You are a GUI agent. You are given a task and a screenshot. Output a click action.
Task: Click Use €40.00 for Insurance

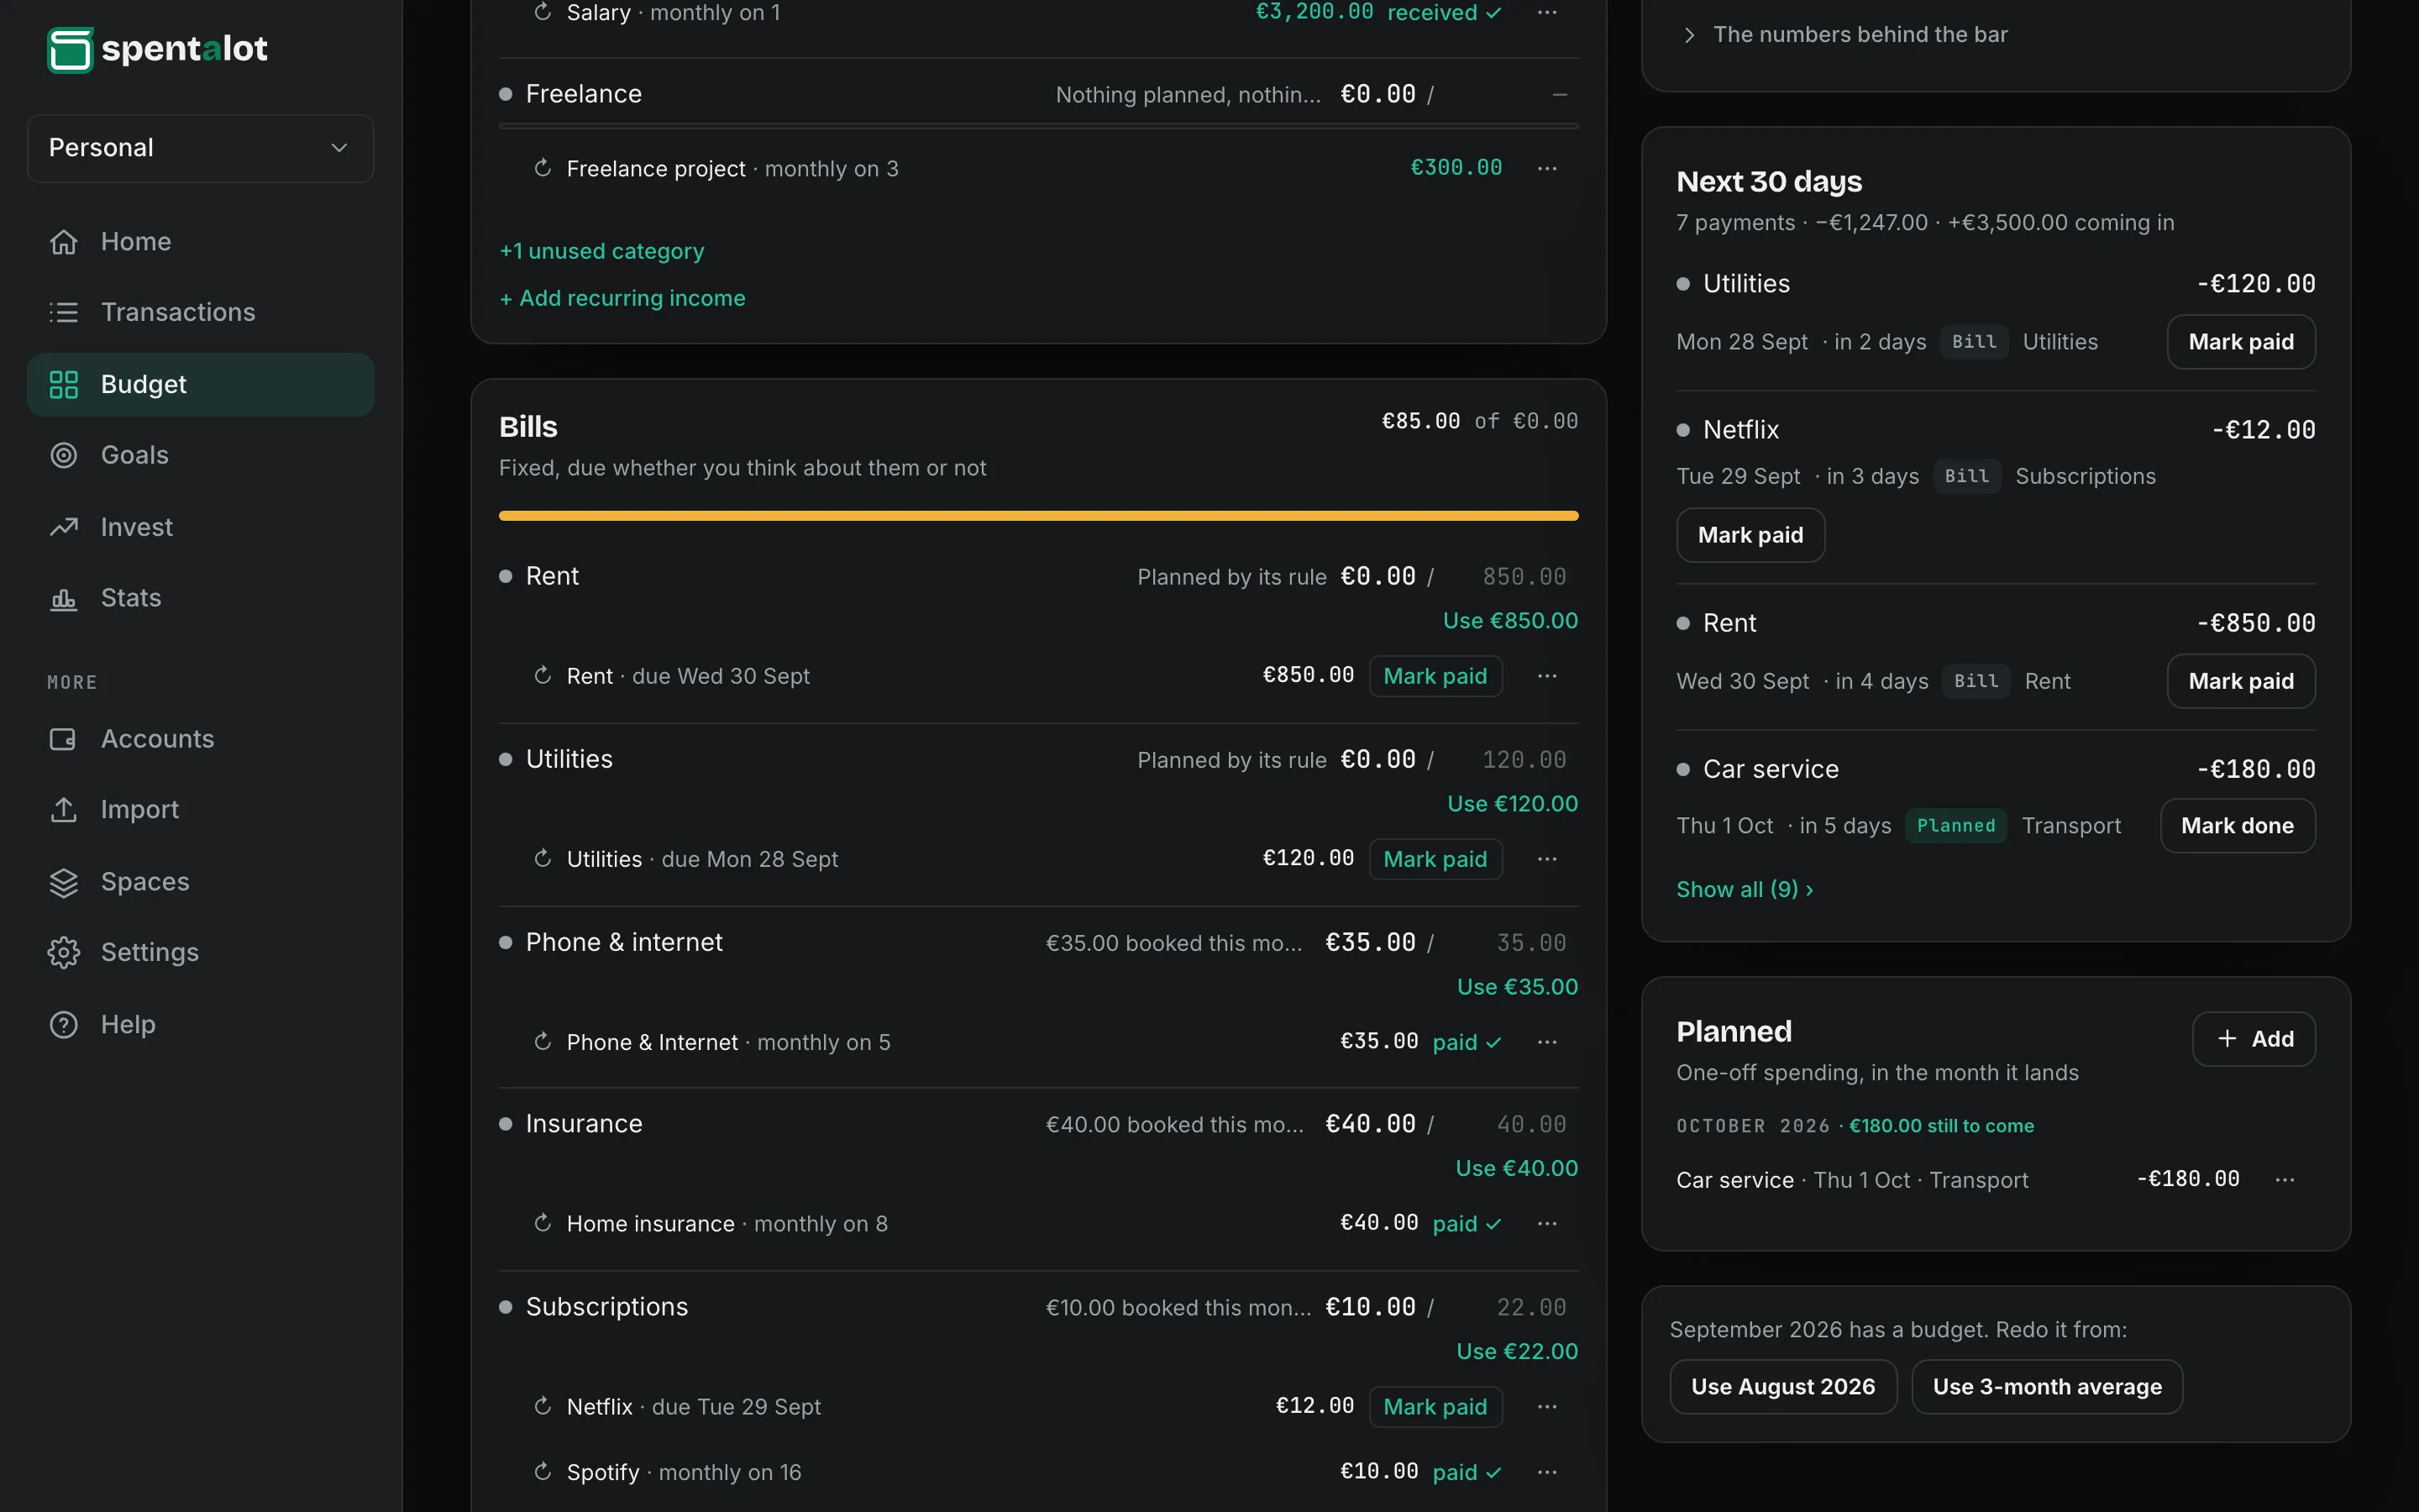(1516, 1169)
